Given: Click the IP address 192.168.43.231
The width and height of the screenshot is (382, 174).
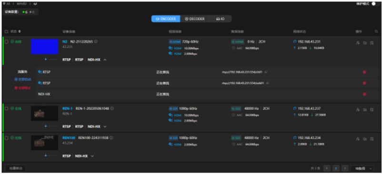Looking at the screenshot, I should click(309, 41).
